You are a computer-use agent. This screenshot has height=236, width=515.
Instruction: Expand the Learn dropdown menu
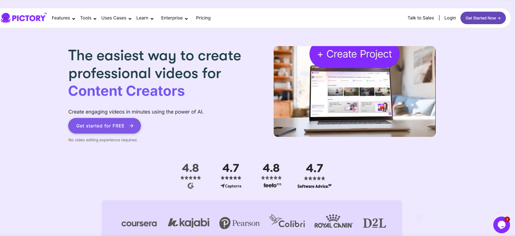coord(145,18)
